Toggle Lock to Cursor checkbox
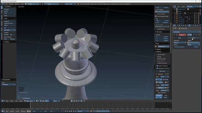Screen dimensions: 202x113 [x=156, y=14]
